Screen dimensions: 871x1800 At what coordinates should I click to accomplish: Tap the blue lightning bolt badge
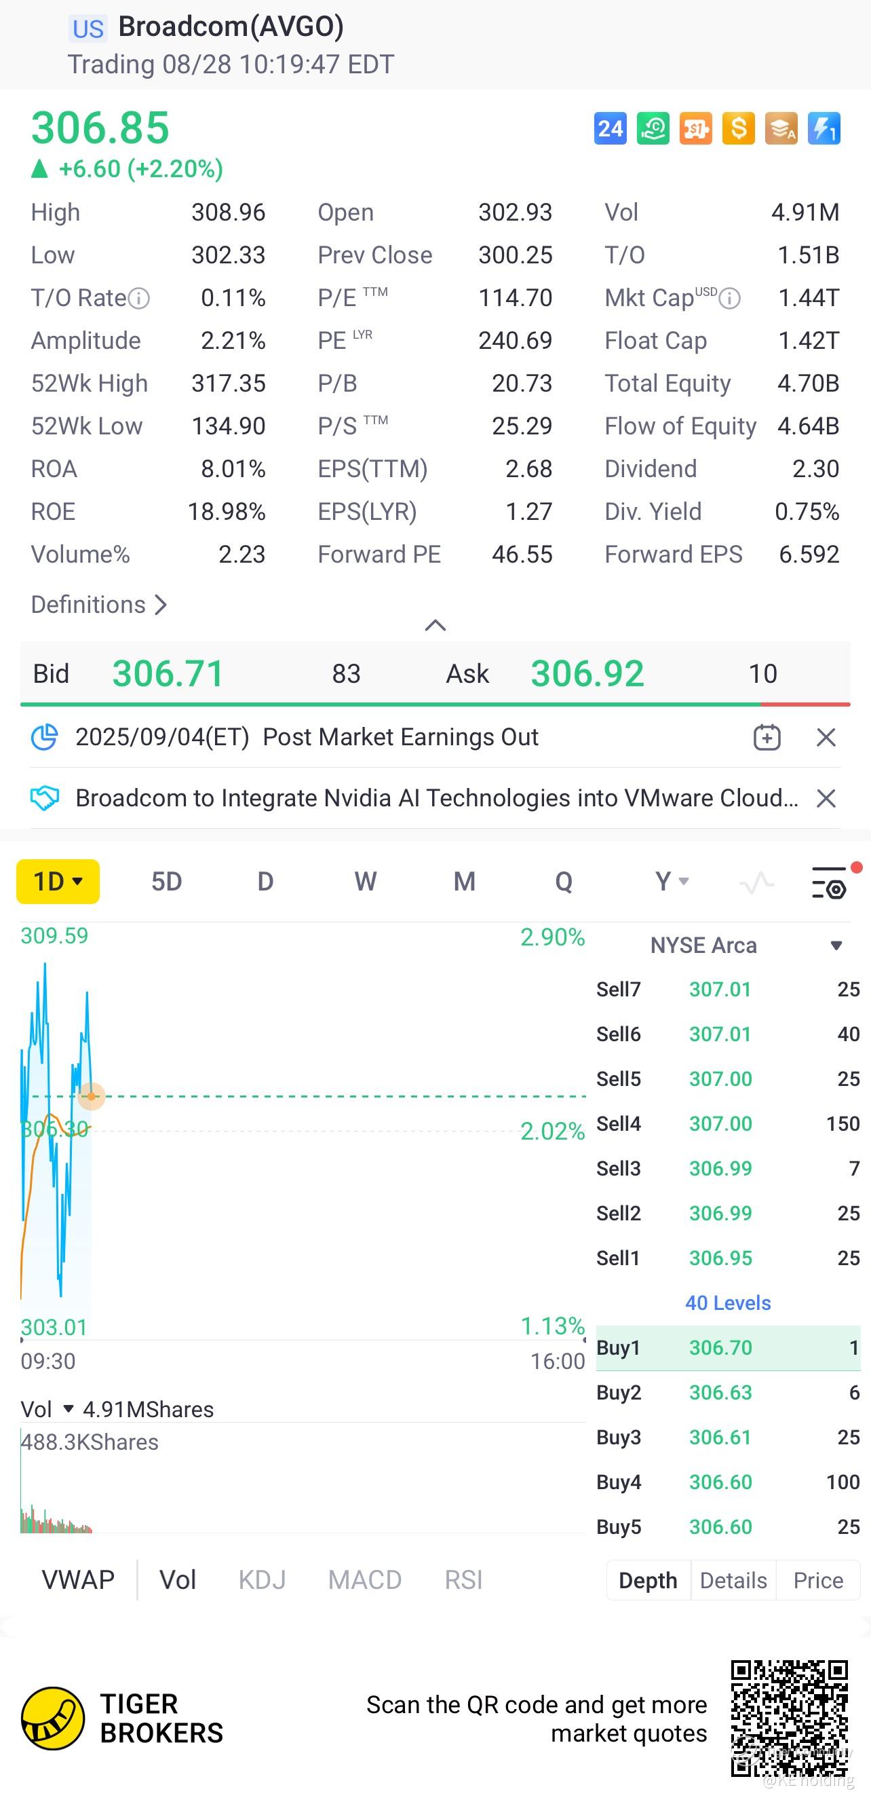tap(824, 128)
